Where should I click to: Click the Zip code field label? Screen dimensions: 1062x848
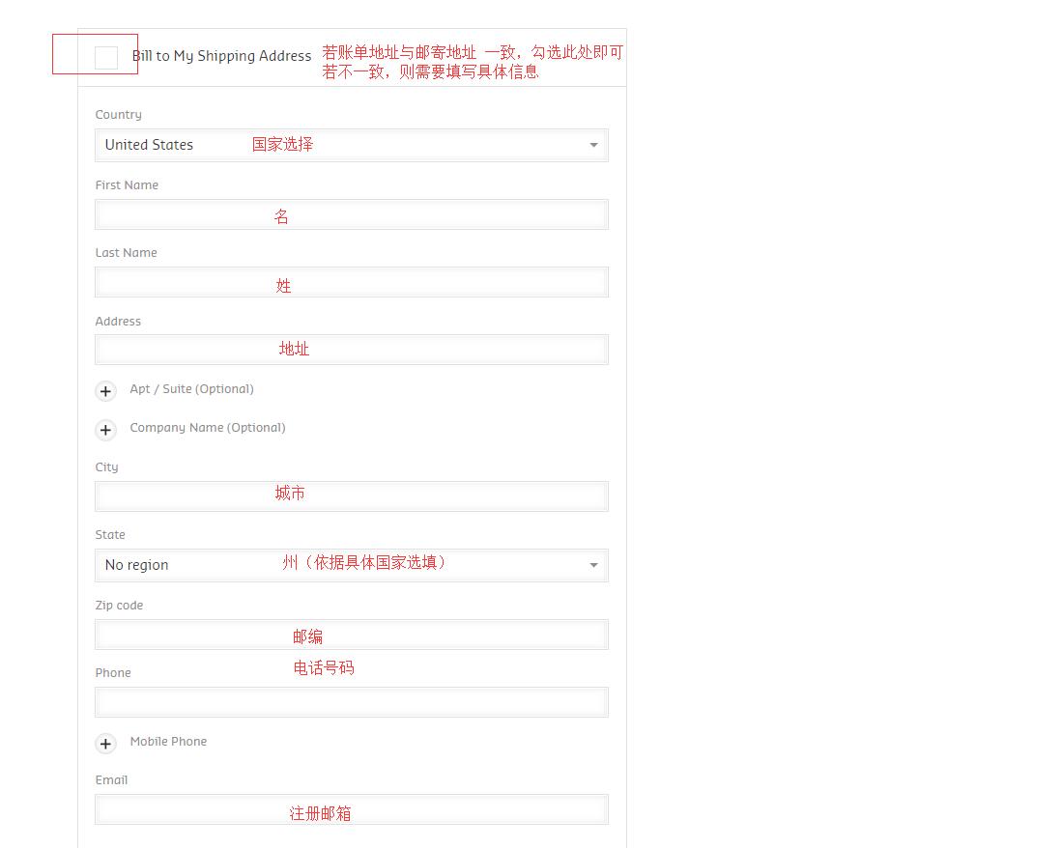click(x=119, y=606)
